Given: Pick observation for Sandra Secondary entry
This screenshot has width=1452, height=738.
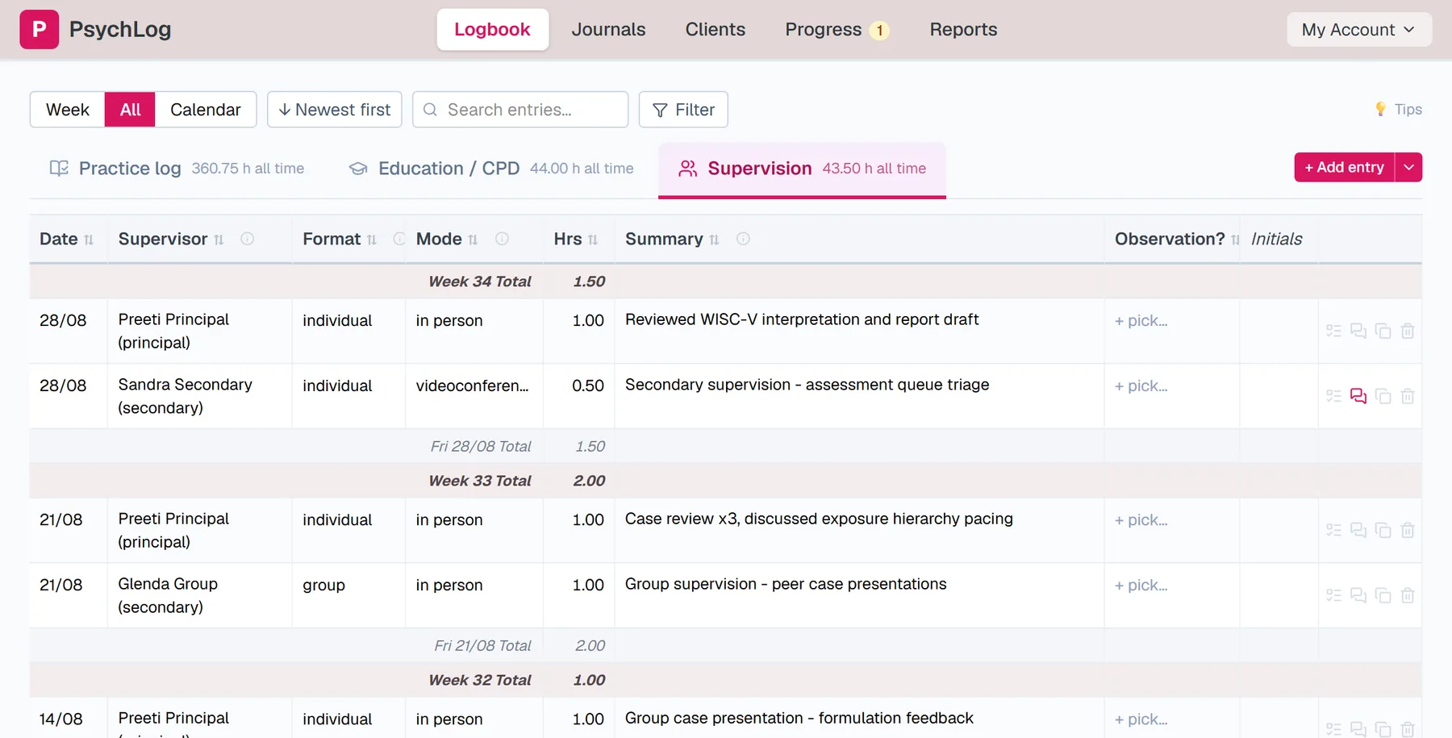Looking at the screenshot, I should (x=1141, y=386).
